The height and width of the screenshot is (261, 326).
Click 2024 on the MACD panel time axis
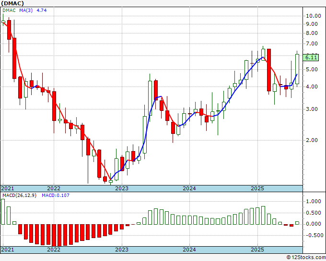coord(189,250)
